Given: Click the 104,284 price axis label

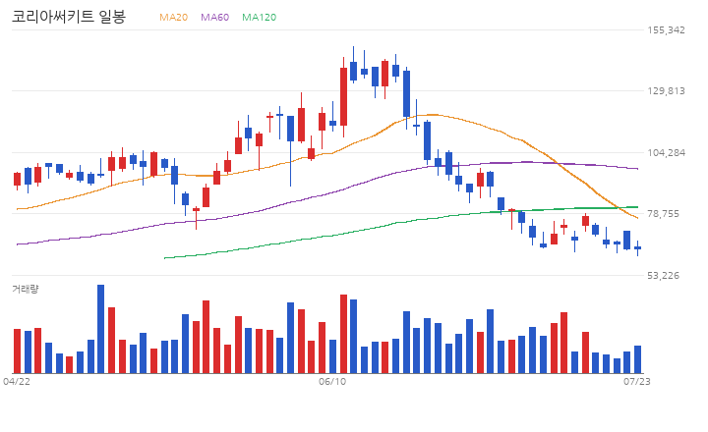Looking at the screenshot, I should (x=666, y=153).
